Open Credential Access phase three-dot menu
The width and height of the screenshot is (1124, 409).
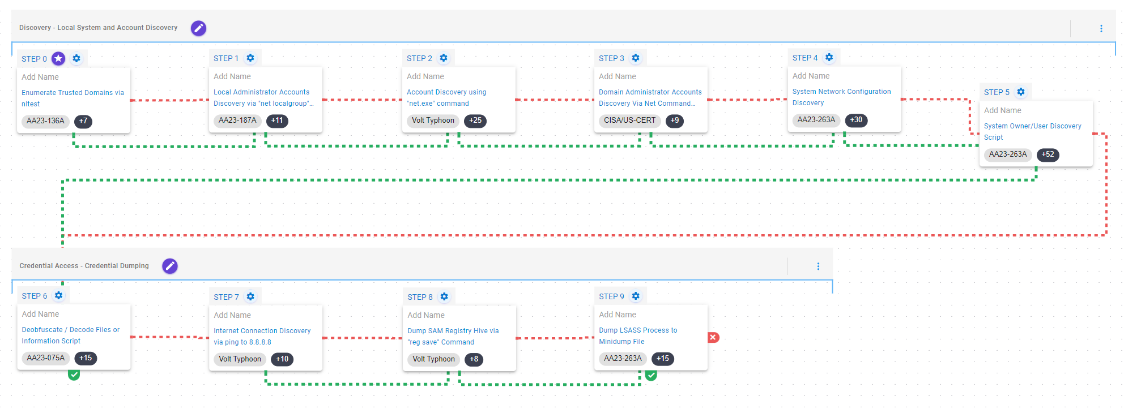818,266
